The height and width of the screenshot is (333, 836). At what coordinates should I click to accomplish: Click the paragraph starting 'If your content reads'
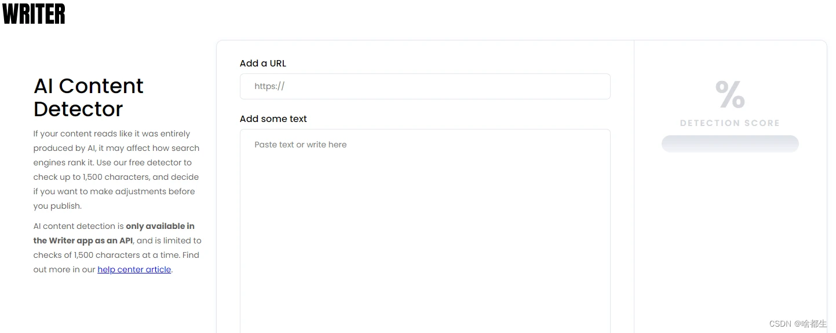(116, 170)
